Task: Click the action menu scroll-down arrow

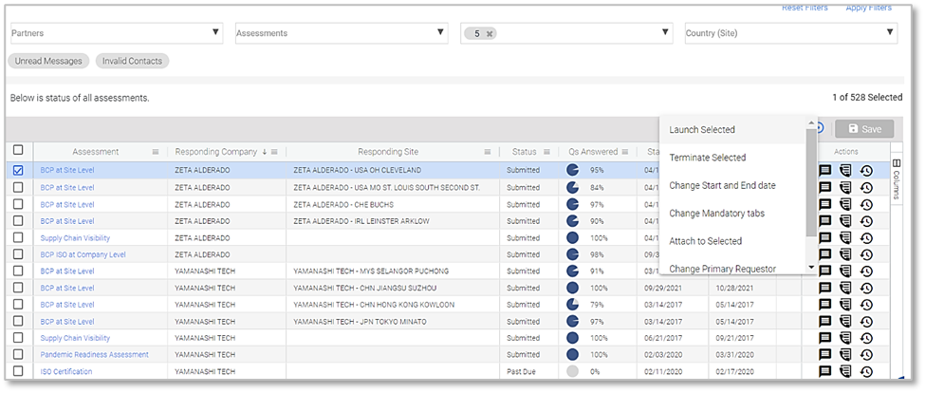Action: (x=812, y=268)
